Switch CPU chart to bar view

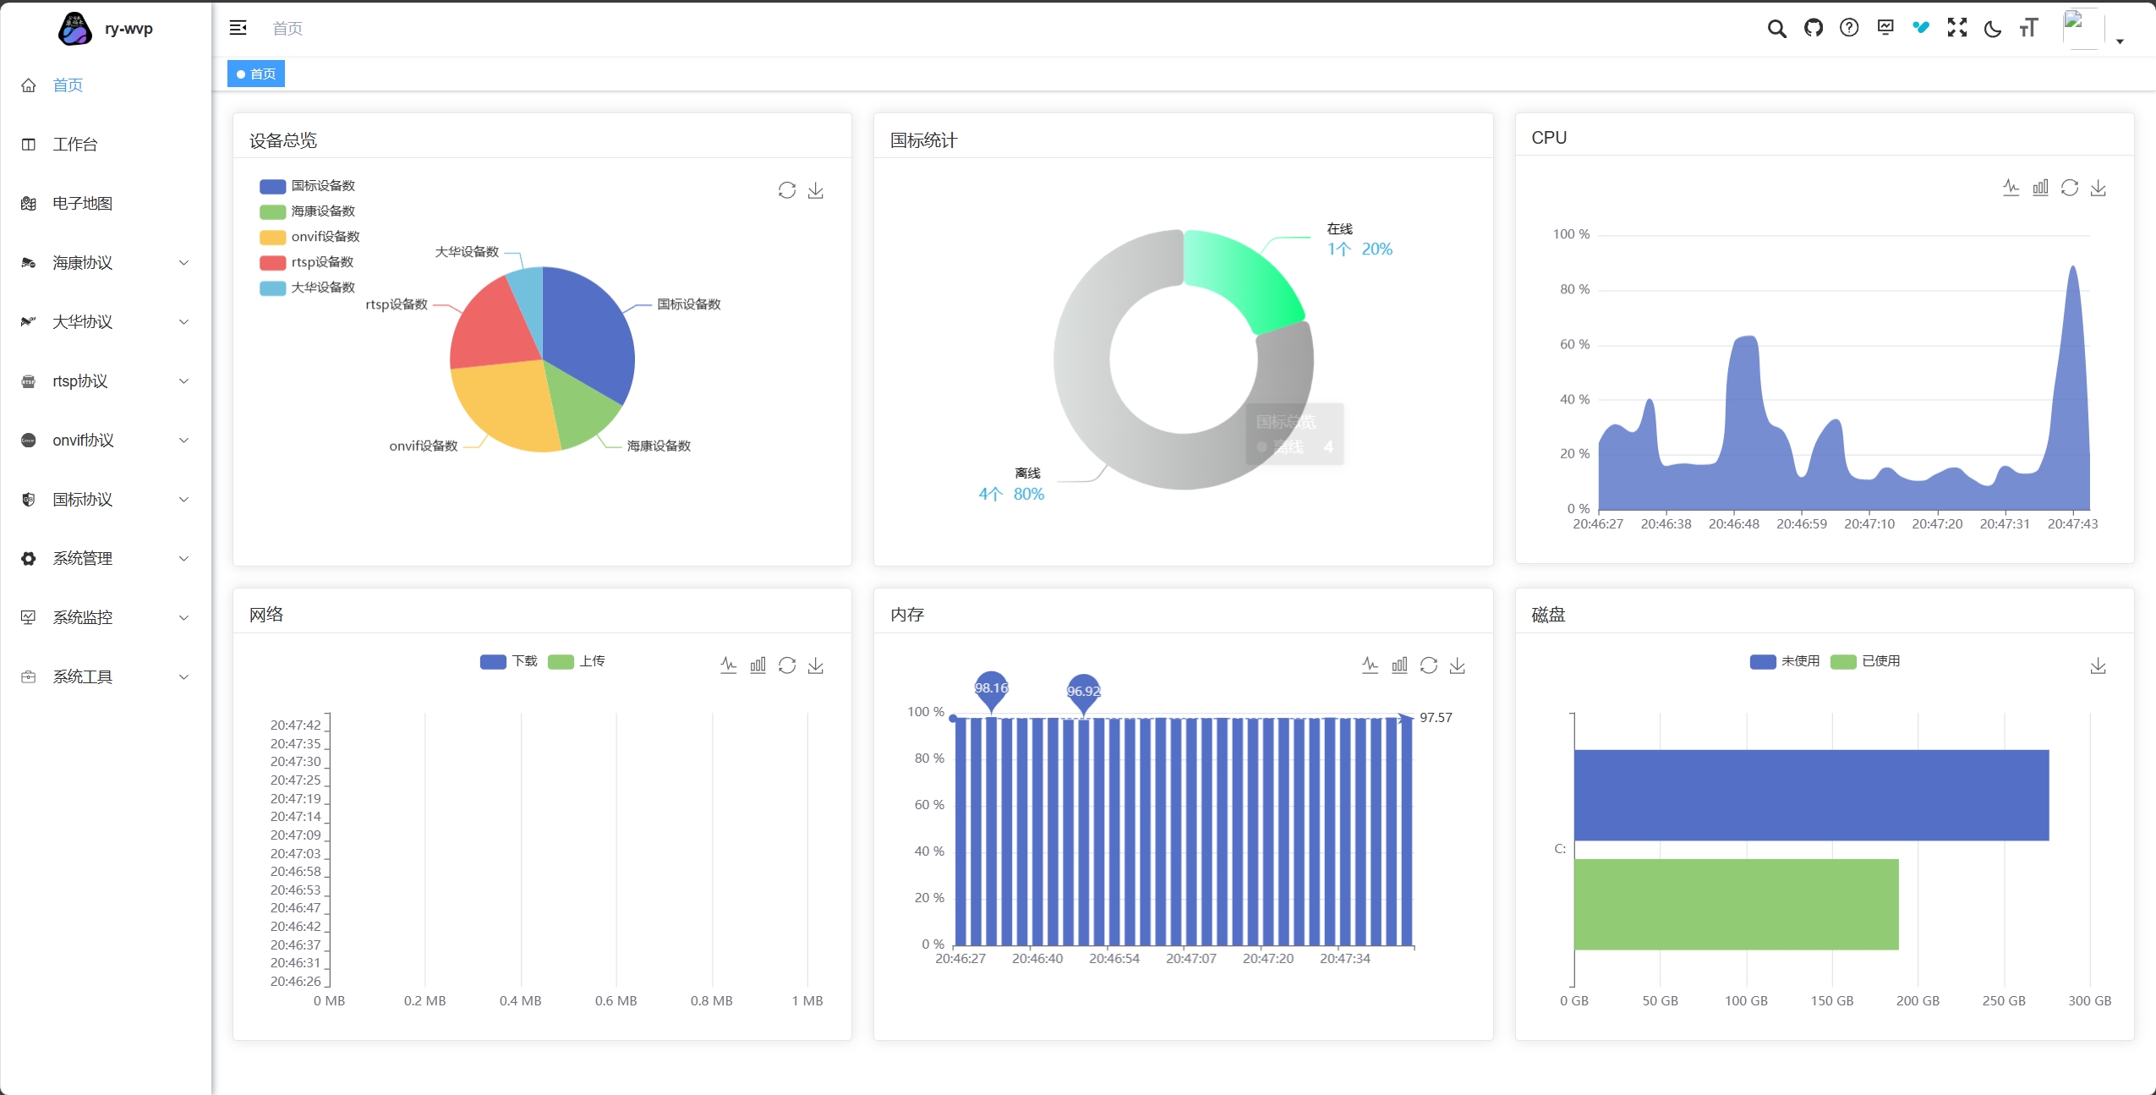point(2040,188)
